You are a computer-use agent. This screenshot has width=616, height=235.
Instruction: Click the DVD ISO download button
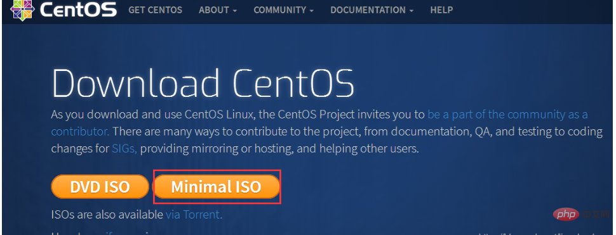(x=100, y=187)
